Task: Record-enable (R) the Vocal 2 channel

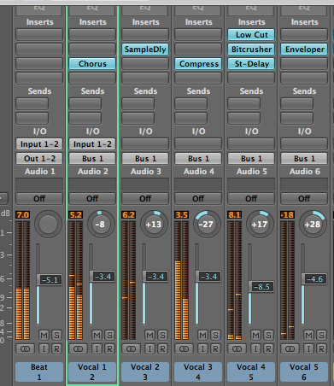Action: tap(162, 348)
